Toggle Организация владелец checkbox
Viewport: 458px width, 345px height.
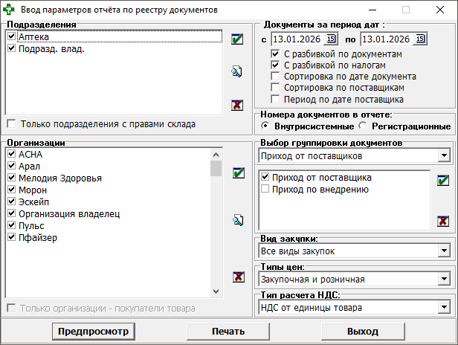tap(11, 213)
